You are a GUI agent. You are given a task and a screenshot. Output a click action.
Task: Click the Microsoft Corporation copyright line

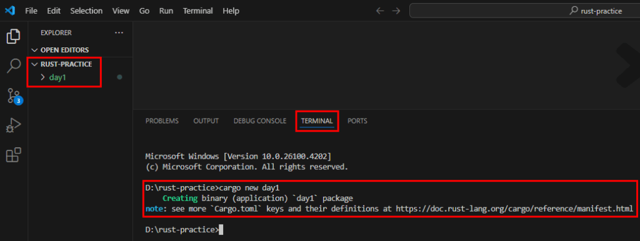click(246, 167)
